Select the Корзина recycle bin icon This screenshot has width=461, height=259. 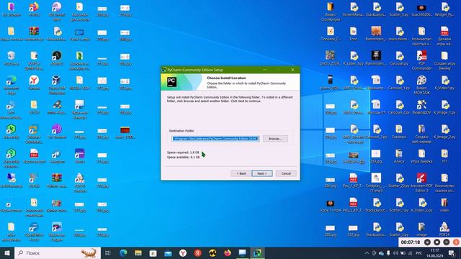point(12,58)
